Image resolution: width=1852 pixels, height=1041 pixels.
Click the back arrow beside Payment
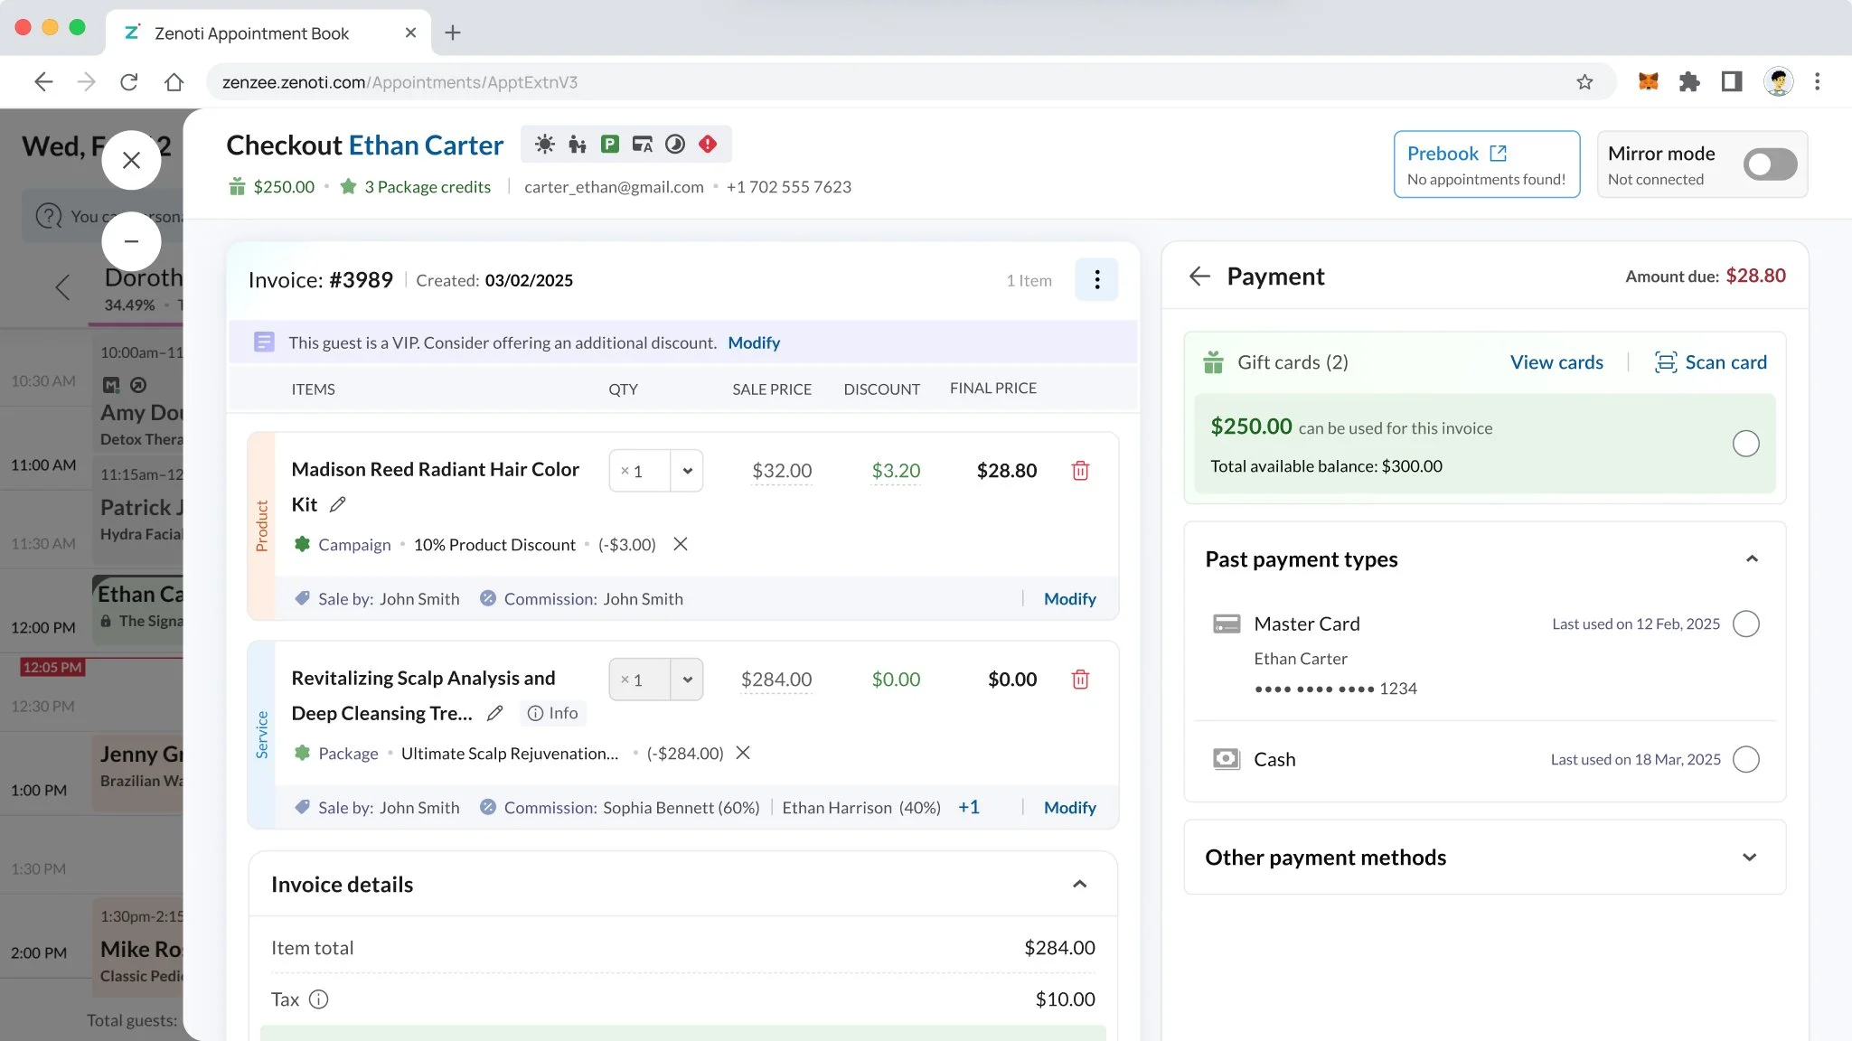tap(1199, 277)
